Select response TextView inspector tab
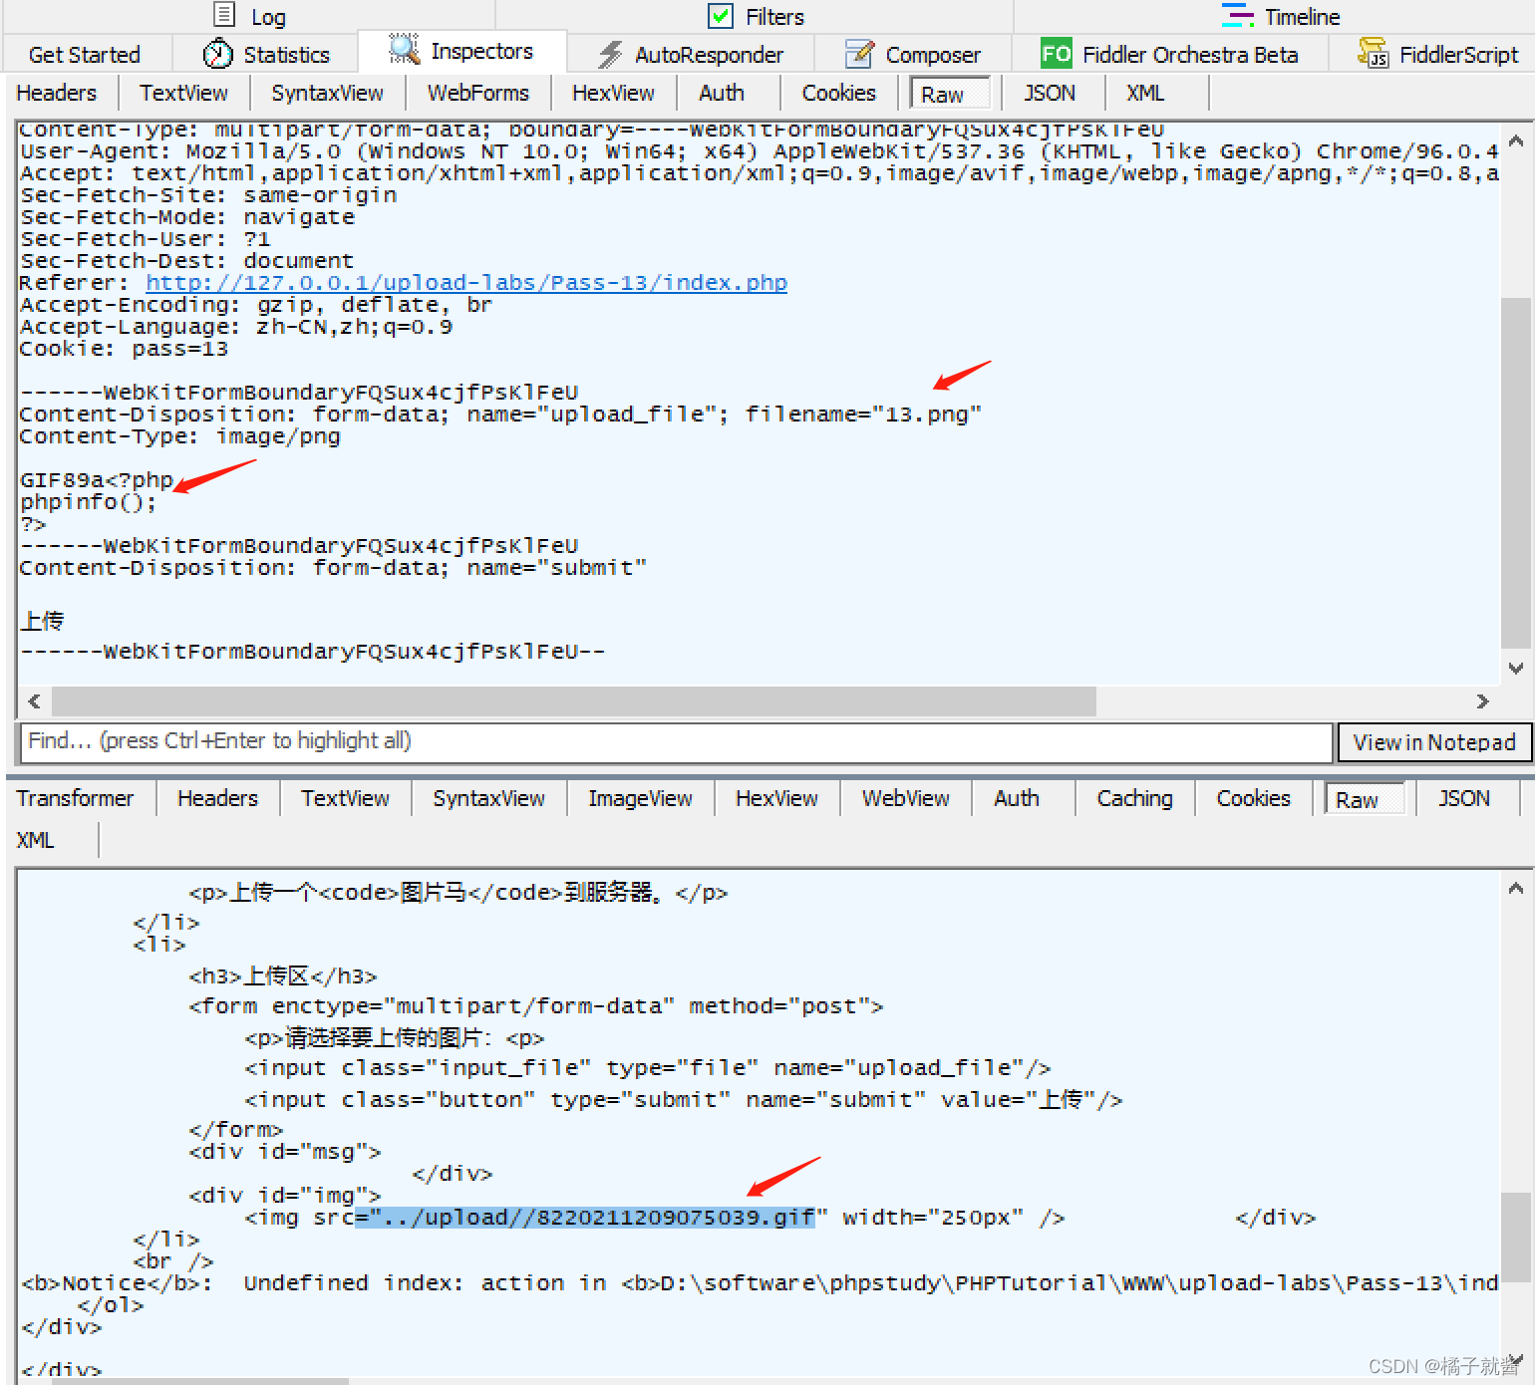Image resolution: width=1535 pixels, height=1385 pixels. [x=345, y=798]
